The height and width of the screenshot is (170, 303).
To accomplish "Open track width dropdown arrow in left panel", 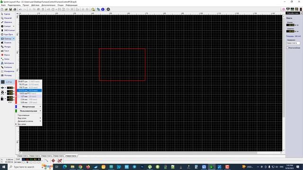I will [5, 88].
